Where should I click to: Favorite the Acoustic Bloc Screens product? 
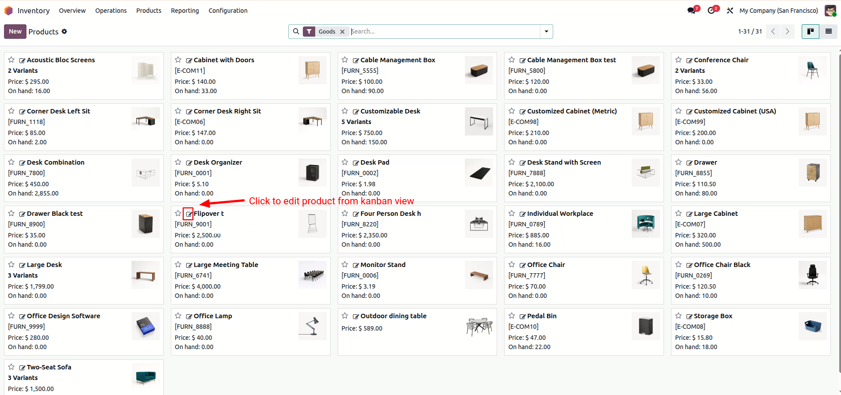[x=11, y=60]
